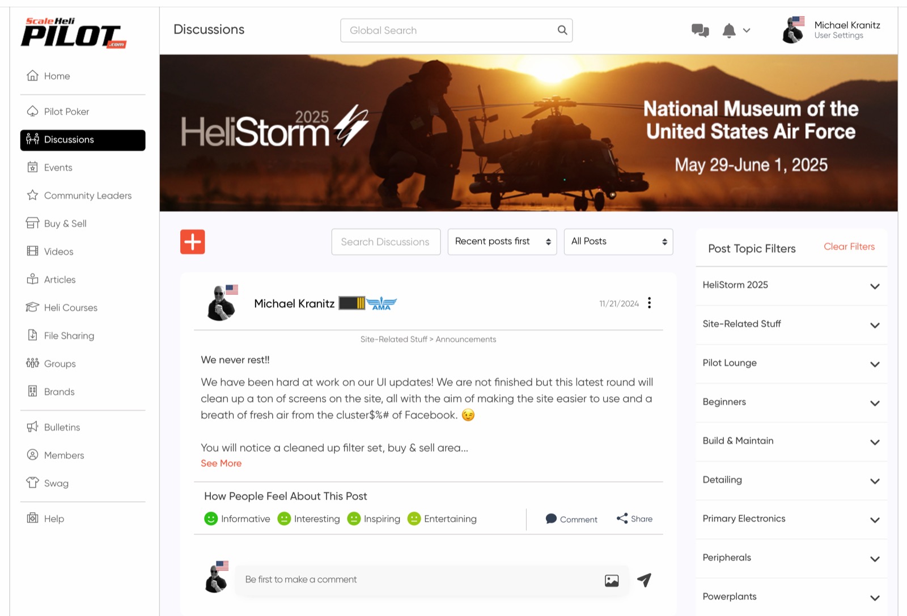The height and width of the screenshot is (616, 907).
Task: Click the Michael Kranitz post author name
Action: pos(294,304)
